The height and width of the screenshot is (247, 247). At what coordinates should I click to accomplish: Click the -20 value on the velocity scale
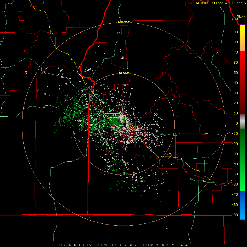235,144
